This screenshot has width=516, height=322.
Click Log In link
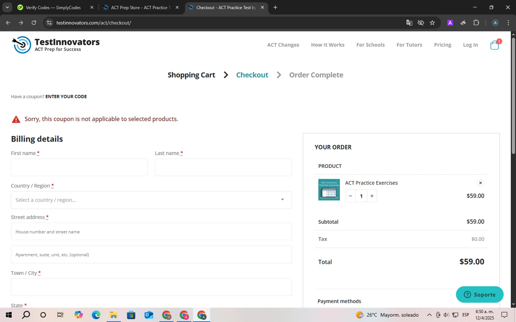(x=470, y=45)
